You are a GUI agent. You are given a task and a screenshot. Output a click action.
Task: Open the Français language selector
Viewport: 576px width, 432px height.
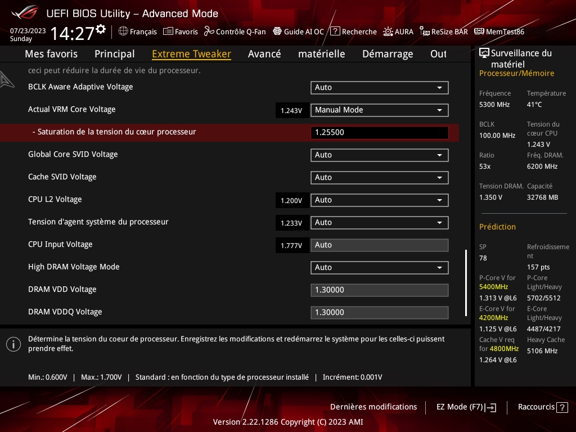(137, 31)
